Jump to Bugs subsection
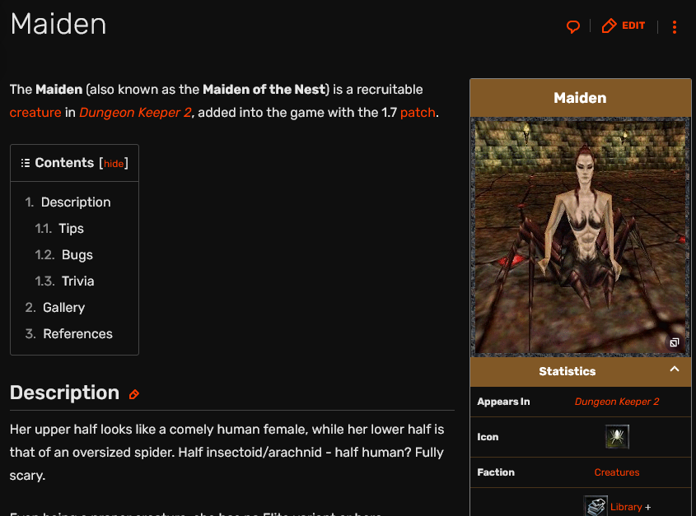696x516 pixels. 77,254
